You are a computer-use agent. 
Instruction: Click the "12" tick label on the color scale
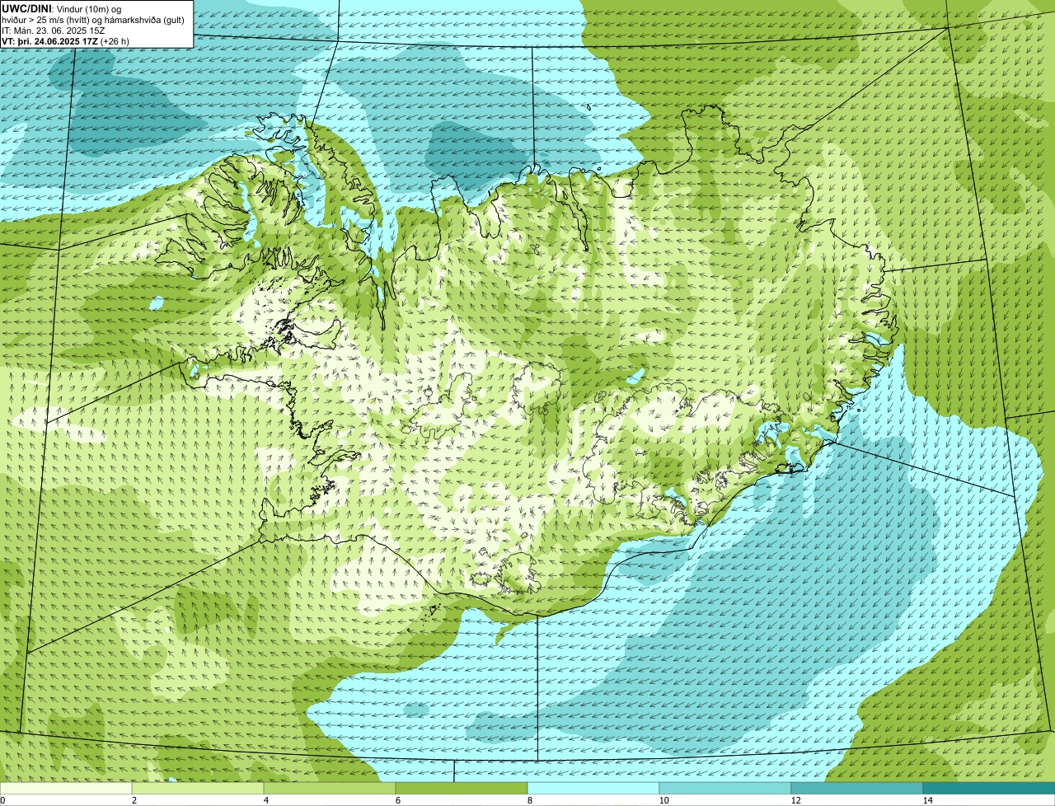pyautogui.click(x=795, y=800)
